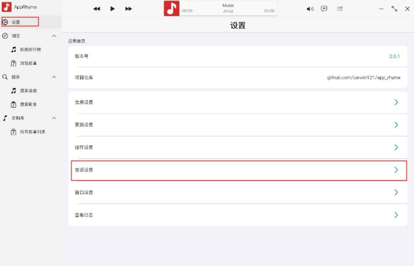The image size is (414, 266).
Task: Click version number 2.0.1
Action: [394, 56]
